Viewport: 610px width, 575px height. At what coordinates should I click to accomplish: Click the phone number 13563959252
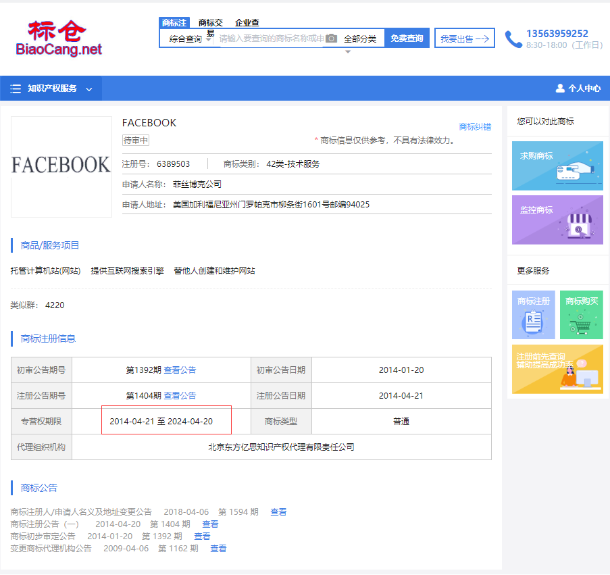[x=557, y=34]
